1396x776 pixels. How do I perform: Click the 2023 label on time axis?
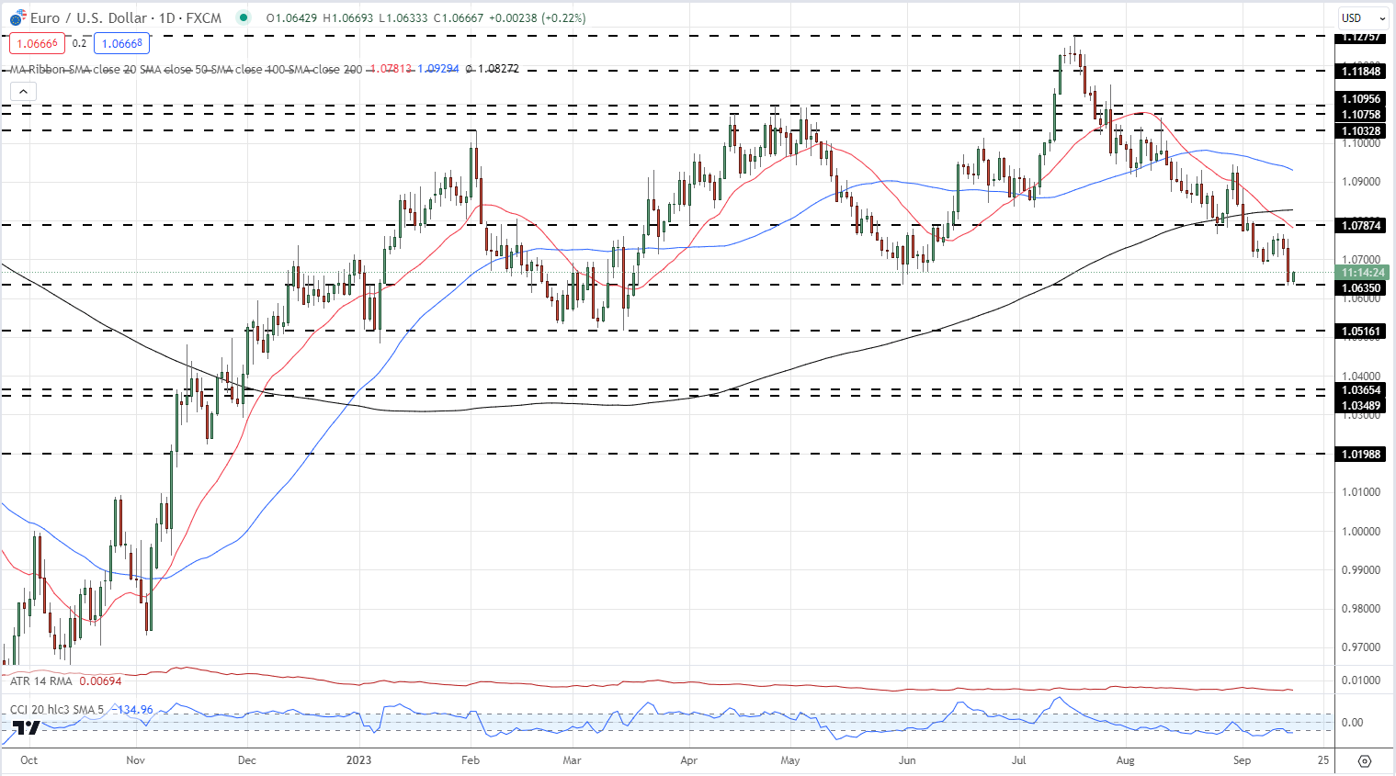coord(358,760)
